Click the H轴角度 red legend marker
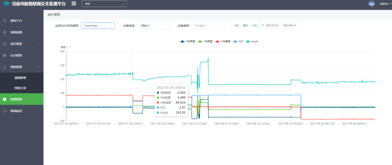This screenshot has height=165, width=392. 217,41
